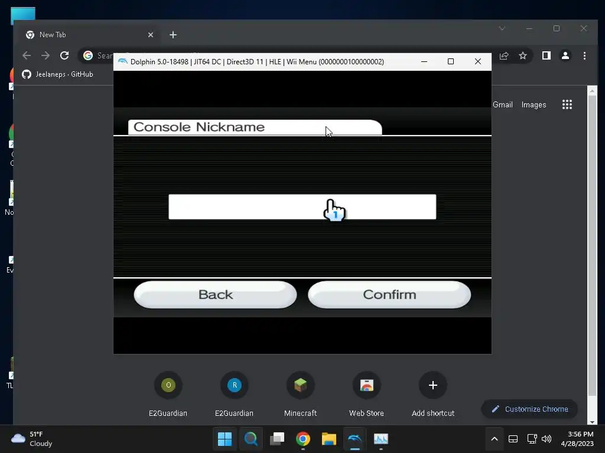The width and height of the screenshot is (605, 453).
Task: Go back in Chrome browser
Action: pos(26,55)
